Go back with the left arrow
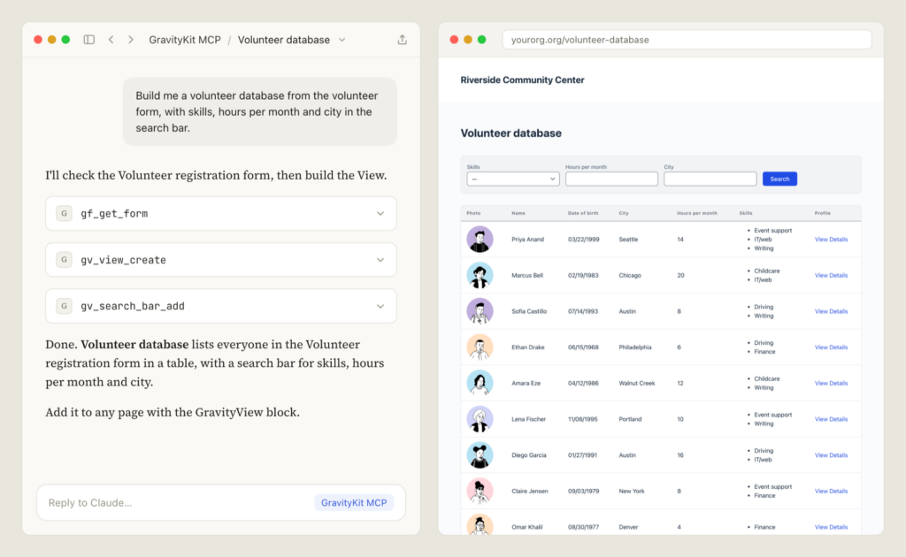Image resolution: width=906 pixels, height=557 pixels. [x=111, y=40]
